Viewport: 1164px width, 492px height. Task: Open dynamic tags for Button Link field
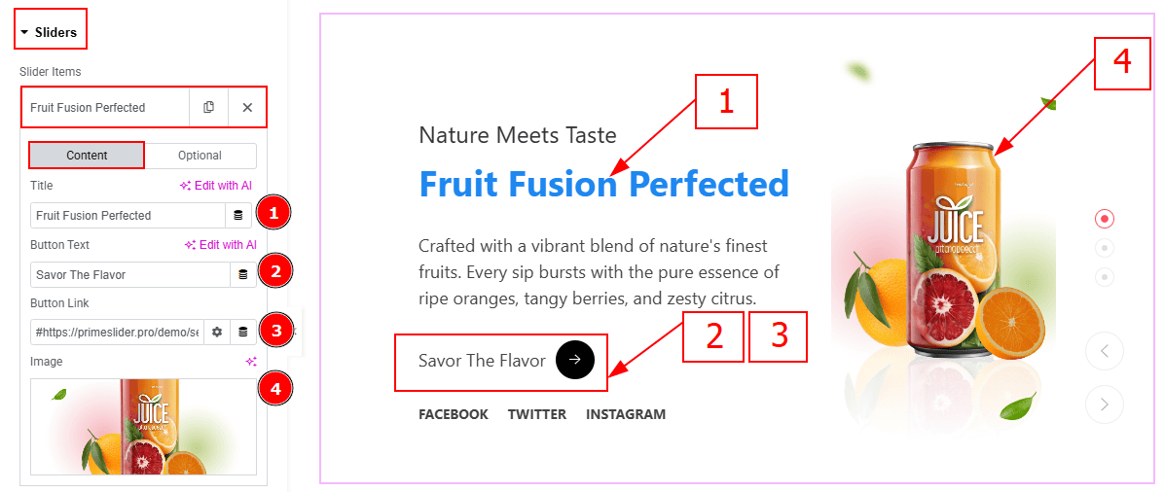(x=242, y=333)
